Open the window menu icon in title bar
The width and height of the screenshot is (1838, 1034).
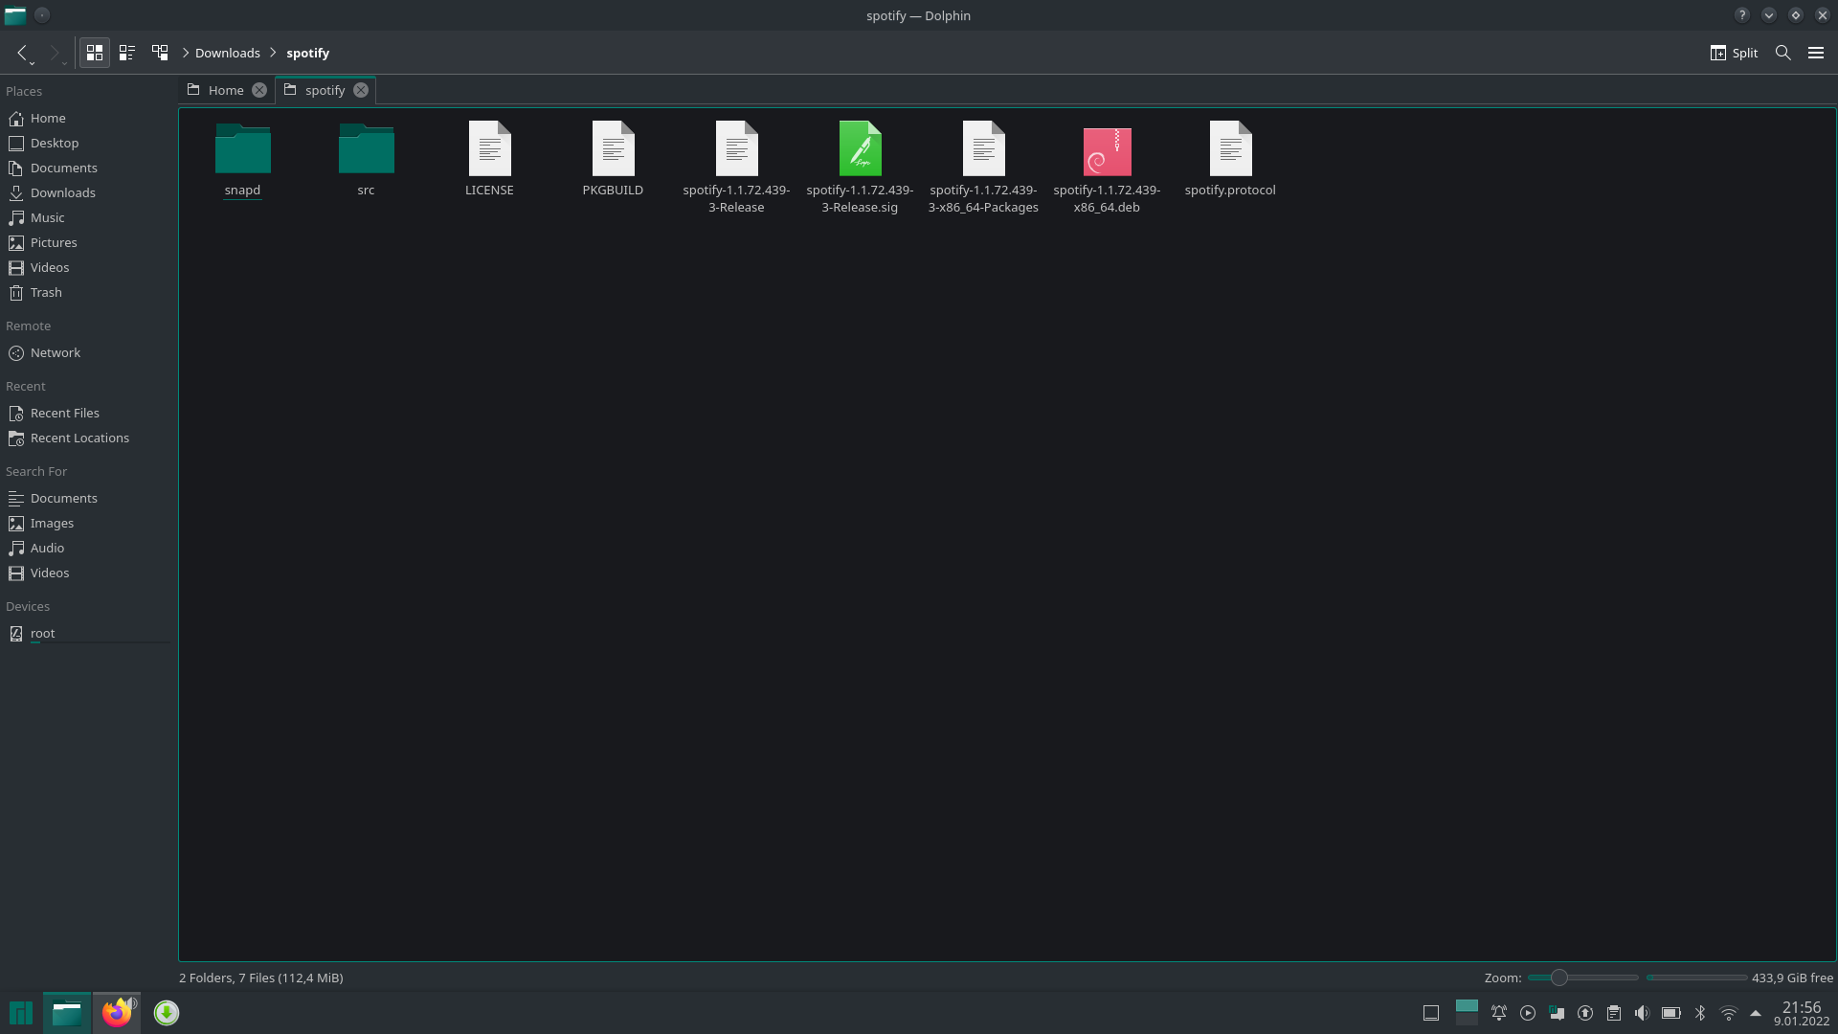point(15,15)
